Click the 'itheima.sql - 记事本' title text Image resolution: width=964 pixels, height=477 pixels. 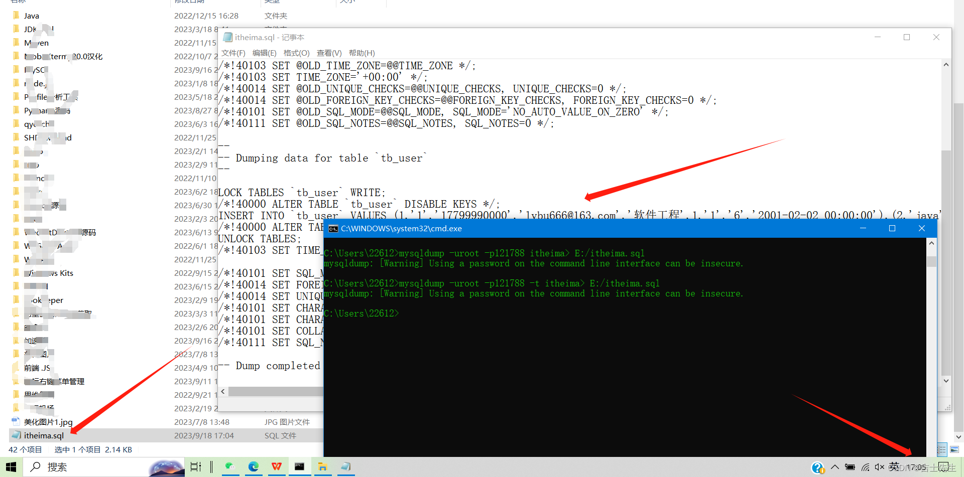[270, 37]
